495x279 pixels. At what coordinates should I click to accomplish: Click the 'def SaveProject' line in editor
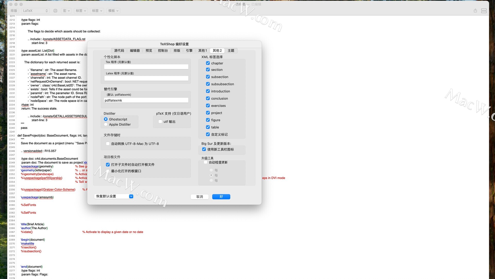tap(52, 136)
